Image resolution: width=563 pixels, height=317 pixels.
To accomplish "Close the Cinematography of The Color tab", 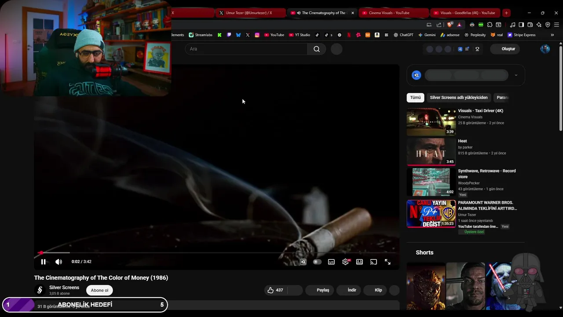I will (352, 13).
